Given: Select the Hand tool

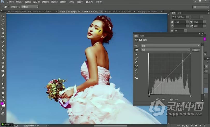Looking at the screenshot, I should [3, 93].
